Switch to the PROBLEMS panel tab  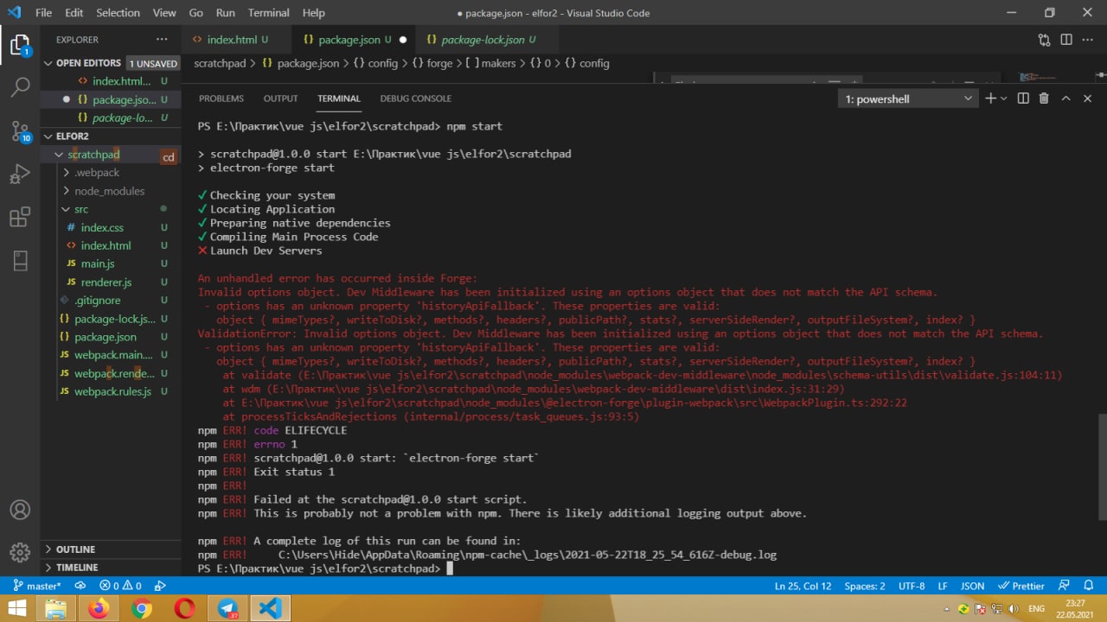coord(221,98)
